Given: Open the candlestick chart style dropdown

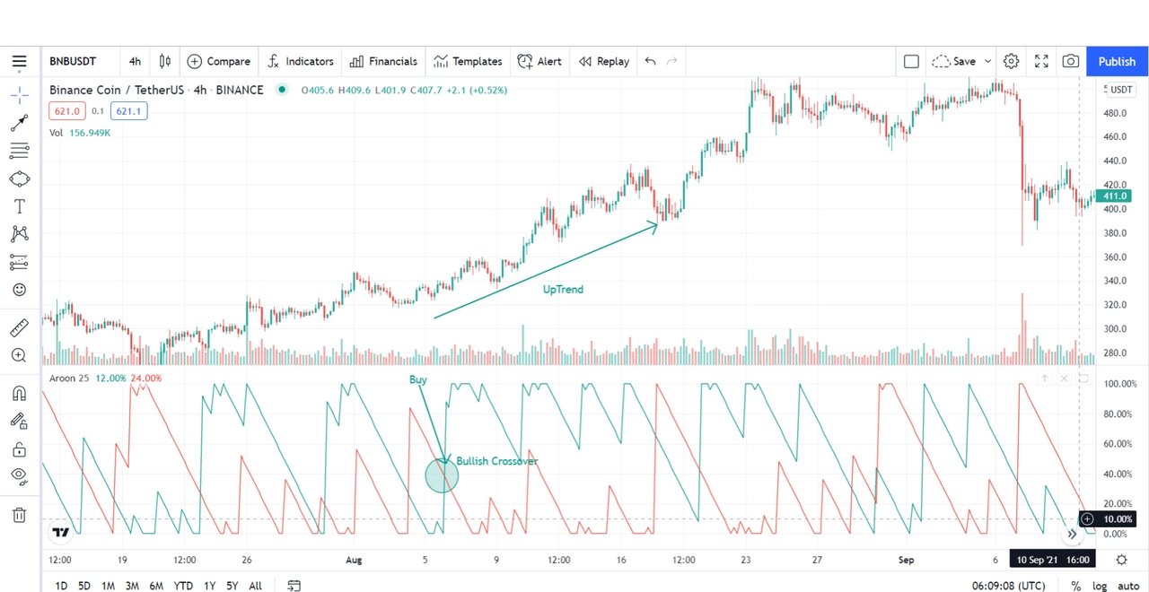Looking at the screenshot, I should coord(164,62).
